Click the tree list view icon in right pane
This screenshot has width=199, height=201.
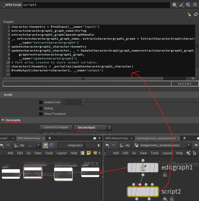tap(195, 153)
